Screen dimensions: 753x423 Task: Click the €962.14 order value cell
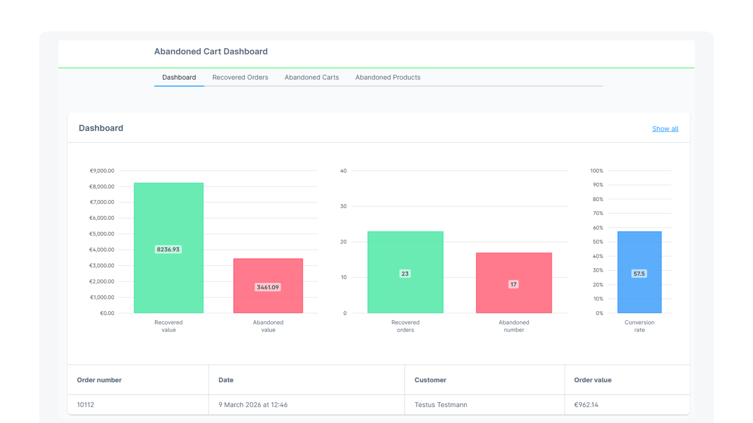[x=586, y=405]
